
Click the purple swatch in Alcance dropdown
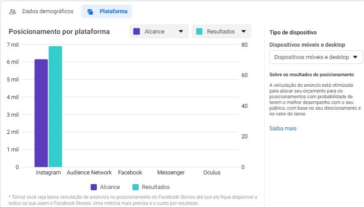click(x=136, y=31)
